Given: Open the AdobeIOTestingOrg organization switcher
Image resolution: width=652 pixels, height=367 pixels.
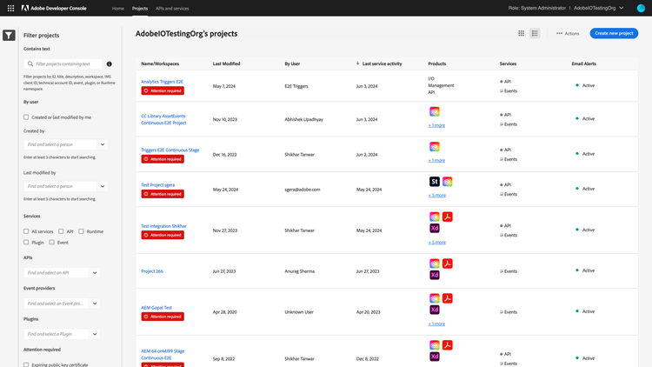Looking at the screenshot, I should click(x=599, y=8).
